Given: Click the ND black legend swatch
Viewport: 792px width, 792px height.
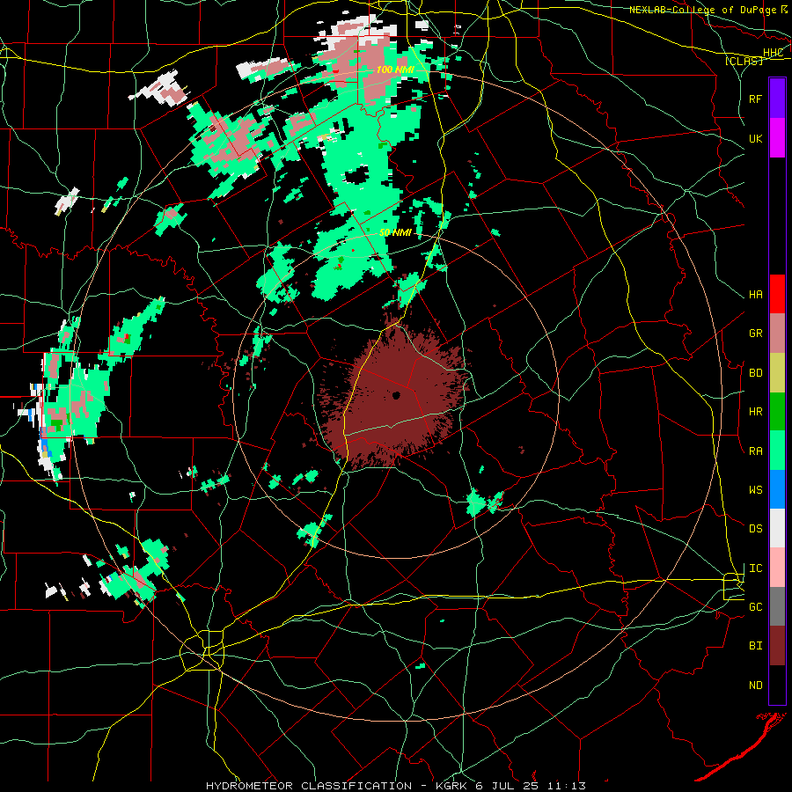Looking at the screenshot, I should coord(777,685).
